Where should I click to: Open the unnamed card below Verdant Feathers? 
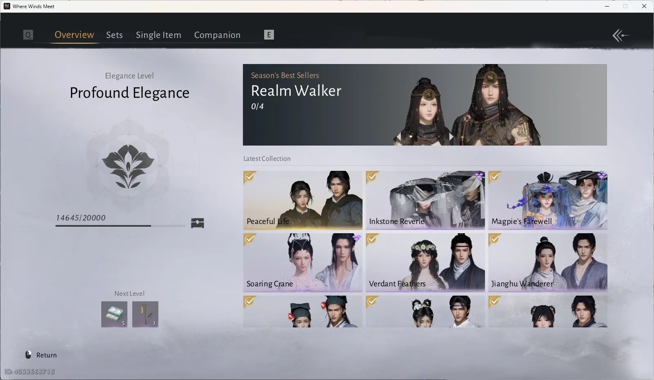tap(425, 312)
